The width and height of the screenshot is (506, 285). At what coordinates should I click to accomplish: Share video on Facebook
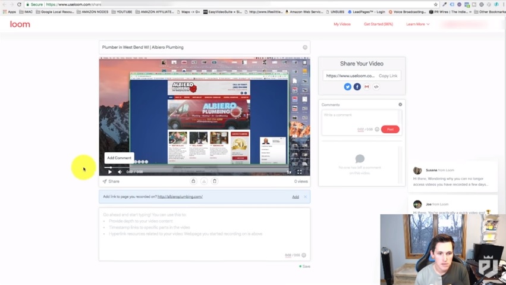click(x=357, y=87)
